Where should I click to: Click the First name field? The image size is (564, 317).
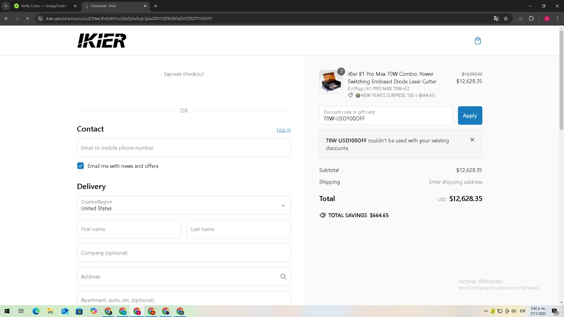[129, 229]
